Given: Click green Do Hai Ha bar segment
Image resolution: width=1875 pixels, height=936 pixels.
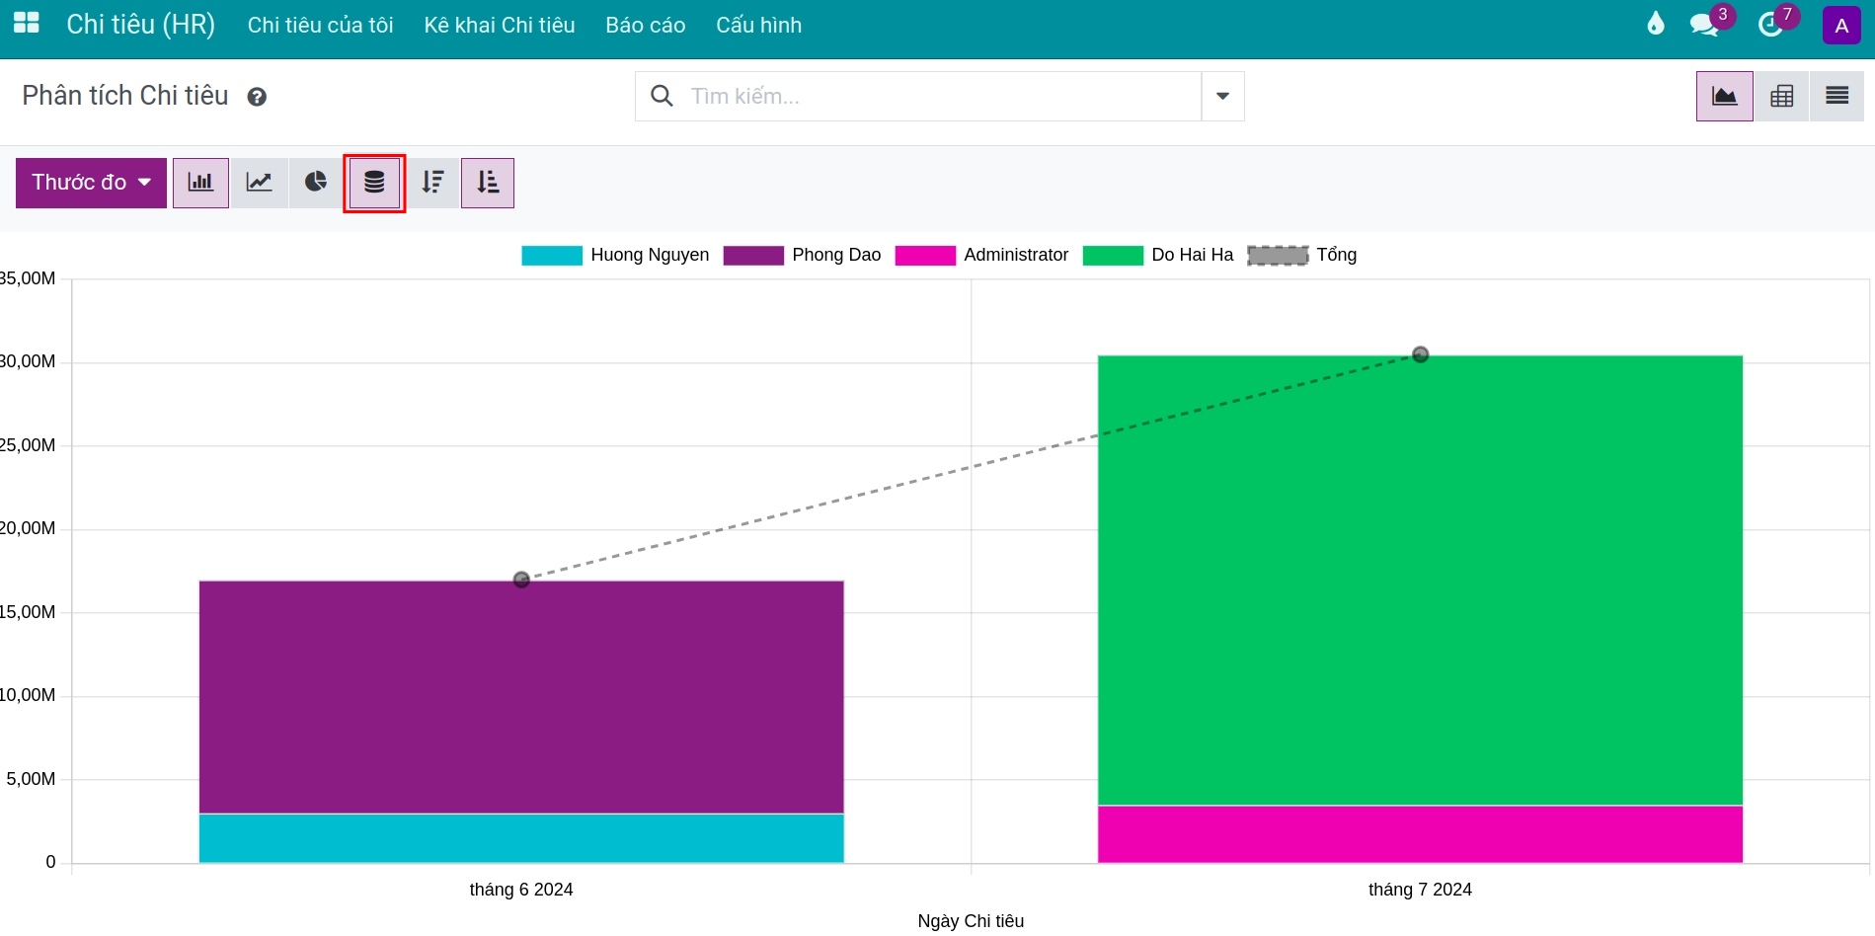Looking at the screenshot, I should (1420, 581).
